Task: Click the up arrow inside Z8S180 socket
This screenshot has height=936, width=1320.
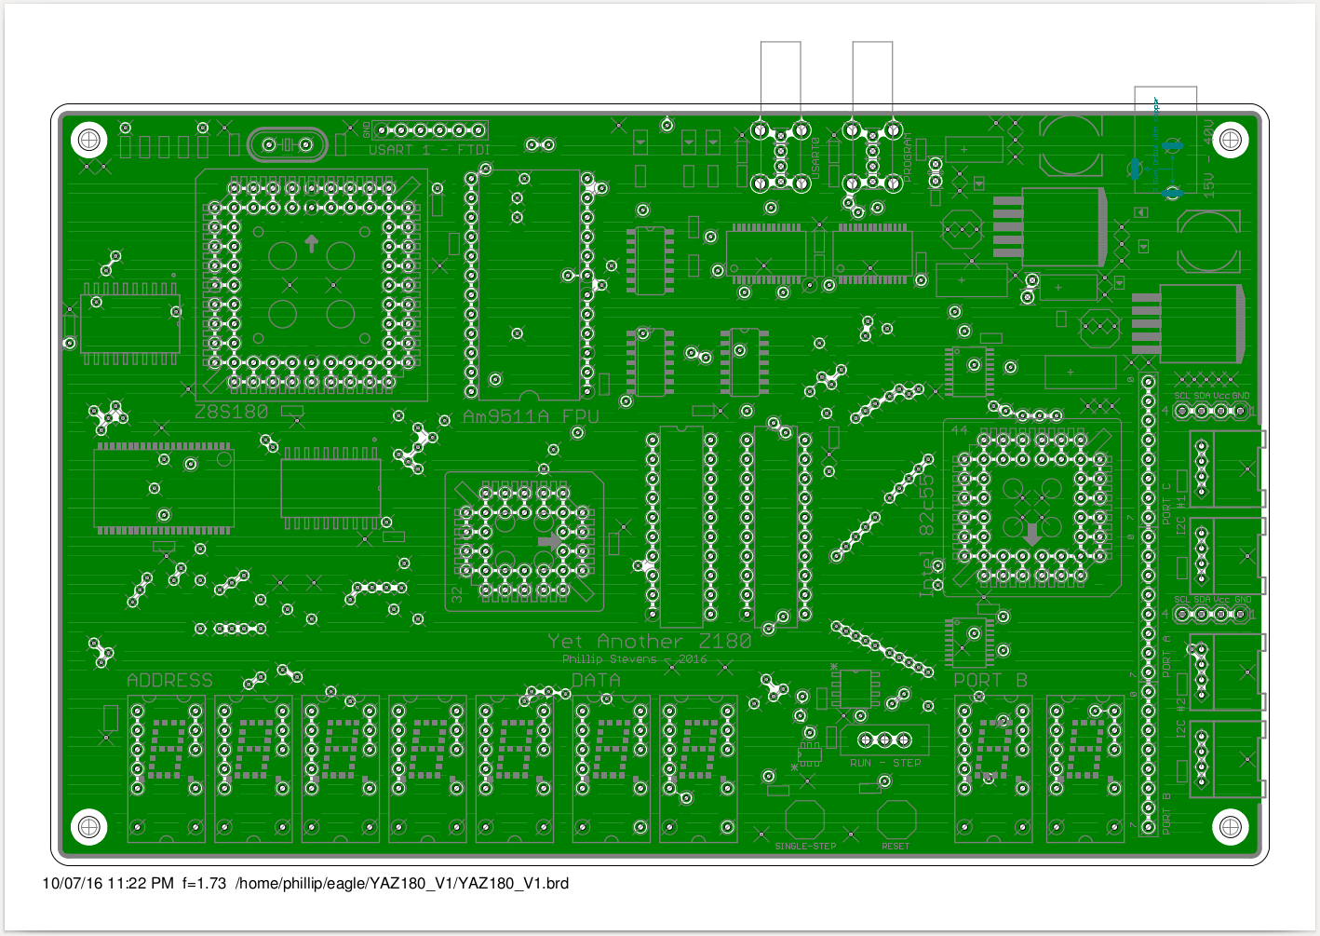Action: coord(311,244)
